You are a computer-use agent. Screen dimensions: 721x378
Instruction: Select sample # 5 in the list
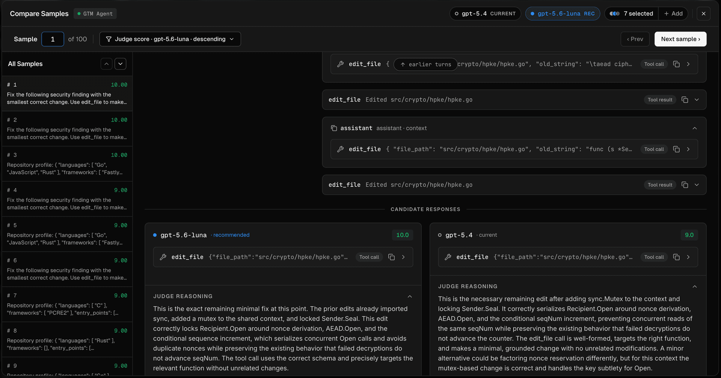[x=67, y=234]
